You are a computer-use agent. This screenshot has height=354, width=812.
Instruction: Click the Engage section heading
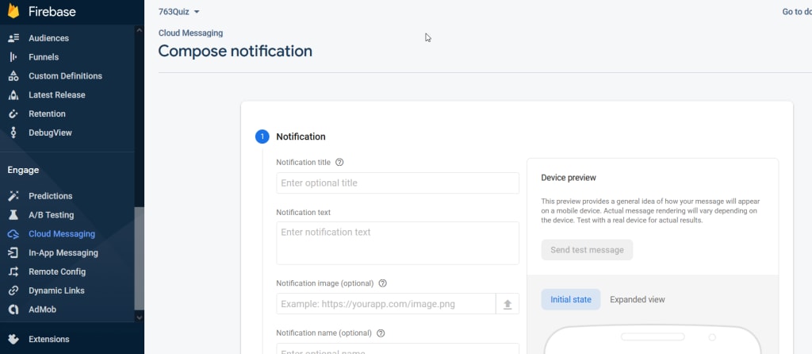(x=23, y=170)
